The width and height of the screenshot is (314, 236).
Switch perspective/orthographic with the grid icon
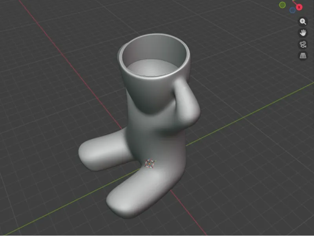(x=303, y=55)
